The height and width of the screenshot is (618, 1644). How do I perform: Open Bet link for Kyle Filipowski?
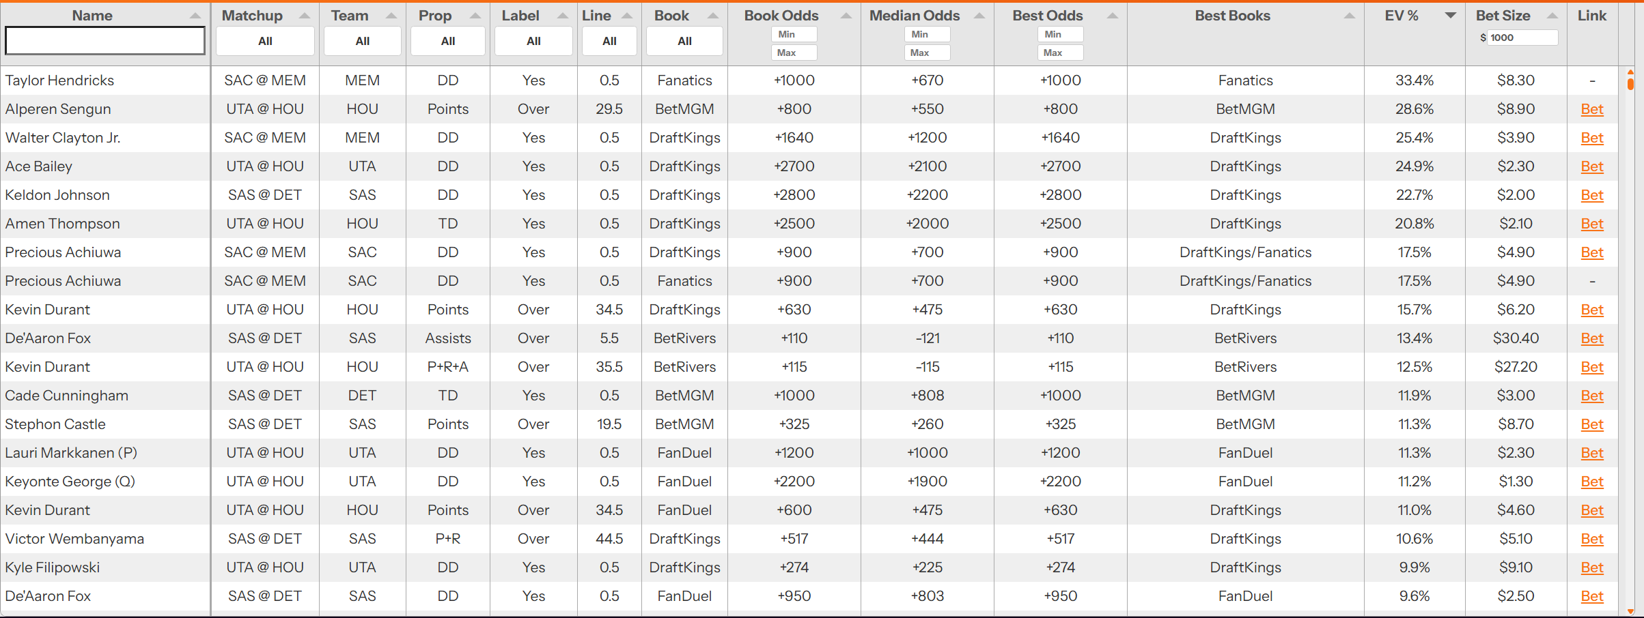coord(1592,568)
